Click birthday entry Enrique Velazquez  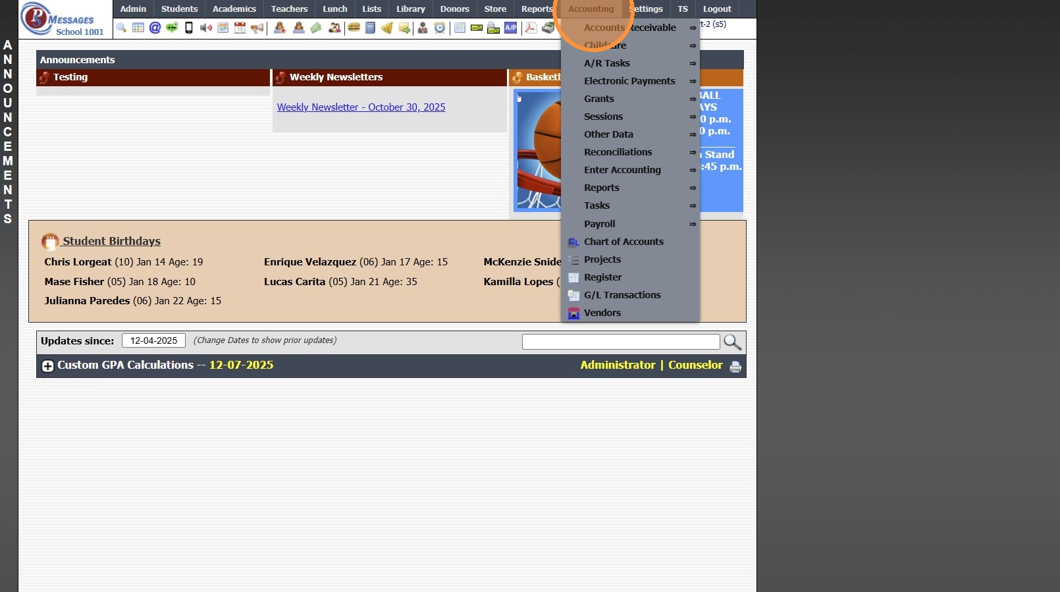pyautogui.click(x=356, y=262)
